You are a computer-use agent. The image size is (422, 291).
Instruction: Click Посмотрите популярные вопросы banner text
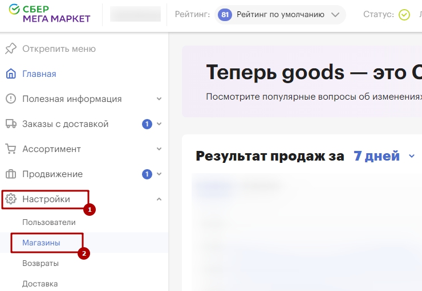coord(314,96)
